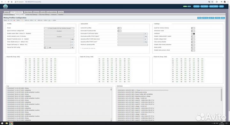This screenshot has width=230, height=125.
Task: Toggle Immersion mode switch
Action: [x=193, y=31]
